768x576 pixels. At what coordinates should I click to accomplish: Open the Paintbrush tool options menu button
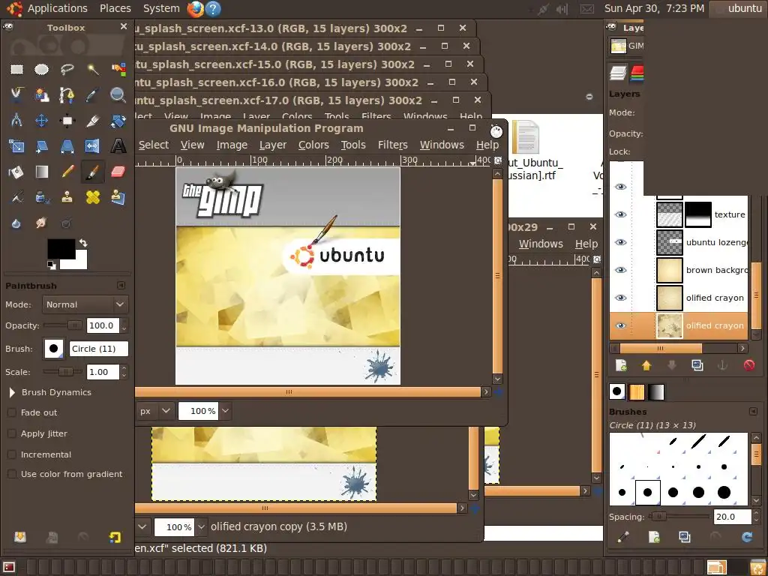coord(121,285)
